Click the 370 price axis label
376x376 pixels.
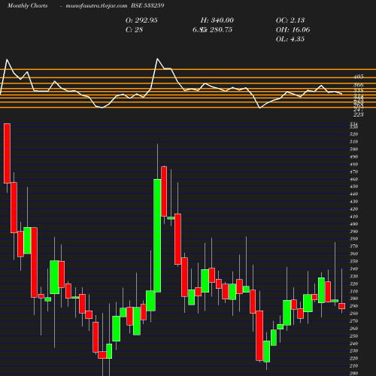click(353, 246)
